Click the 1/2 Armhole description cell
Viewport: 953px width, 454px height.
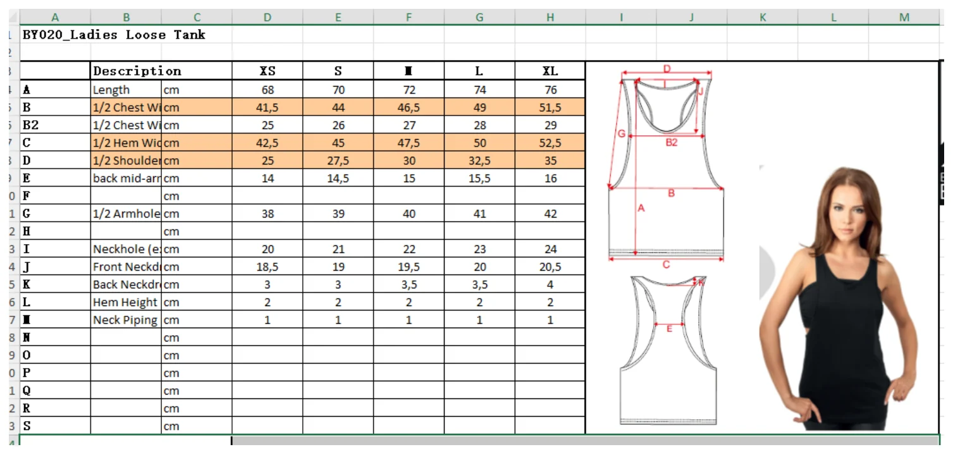point(126,214)
